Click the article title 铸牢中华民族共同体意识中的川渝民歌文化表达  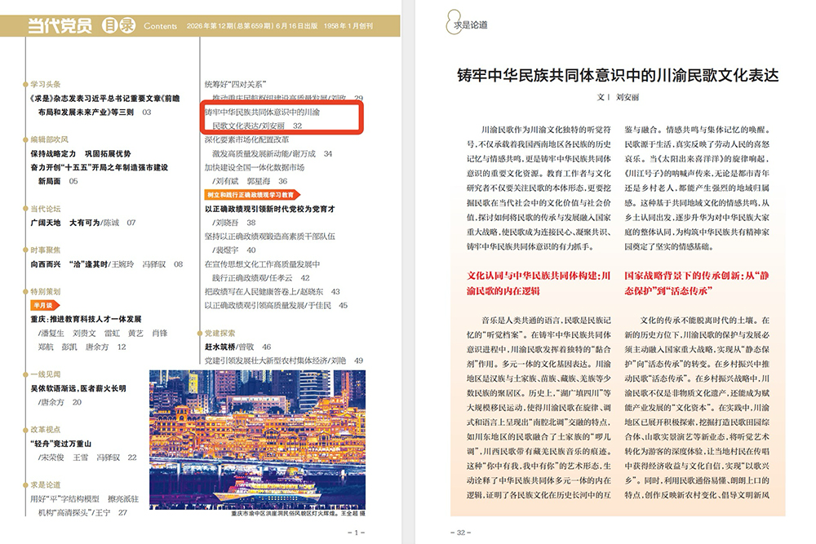point(618,75)
